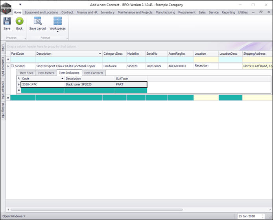This screenshot has width=273, height=220.
Task: Sort by AssetRegNo column header
Action: tap(181, 54)
